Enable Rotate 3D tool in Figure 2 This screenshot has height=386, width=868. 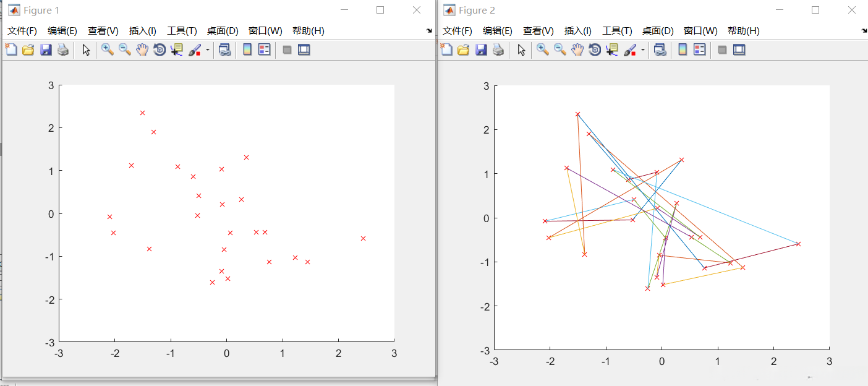click(595, 50)
